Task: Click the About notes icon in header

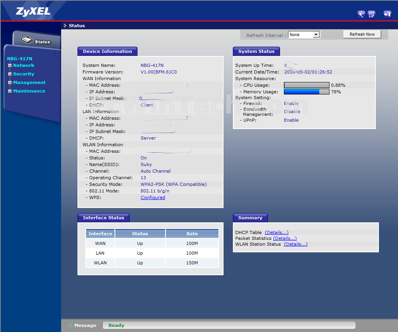Action: tap(372, 14)
